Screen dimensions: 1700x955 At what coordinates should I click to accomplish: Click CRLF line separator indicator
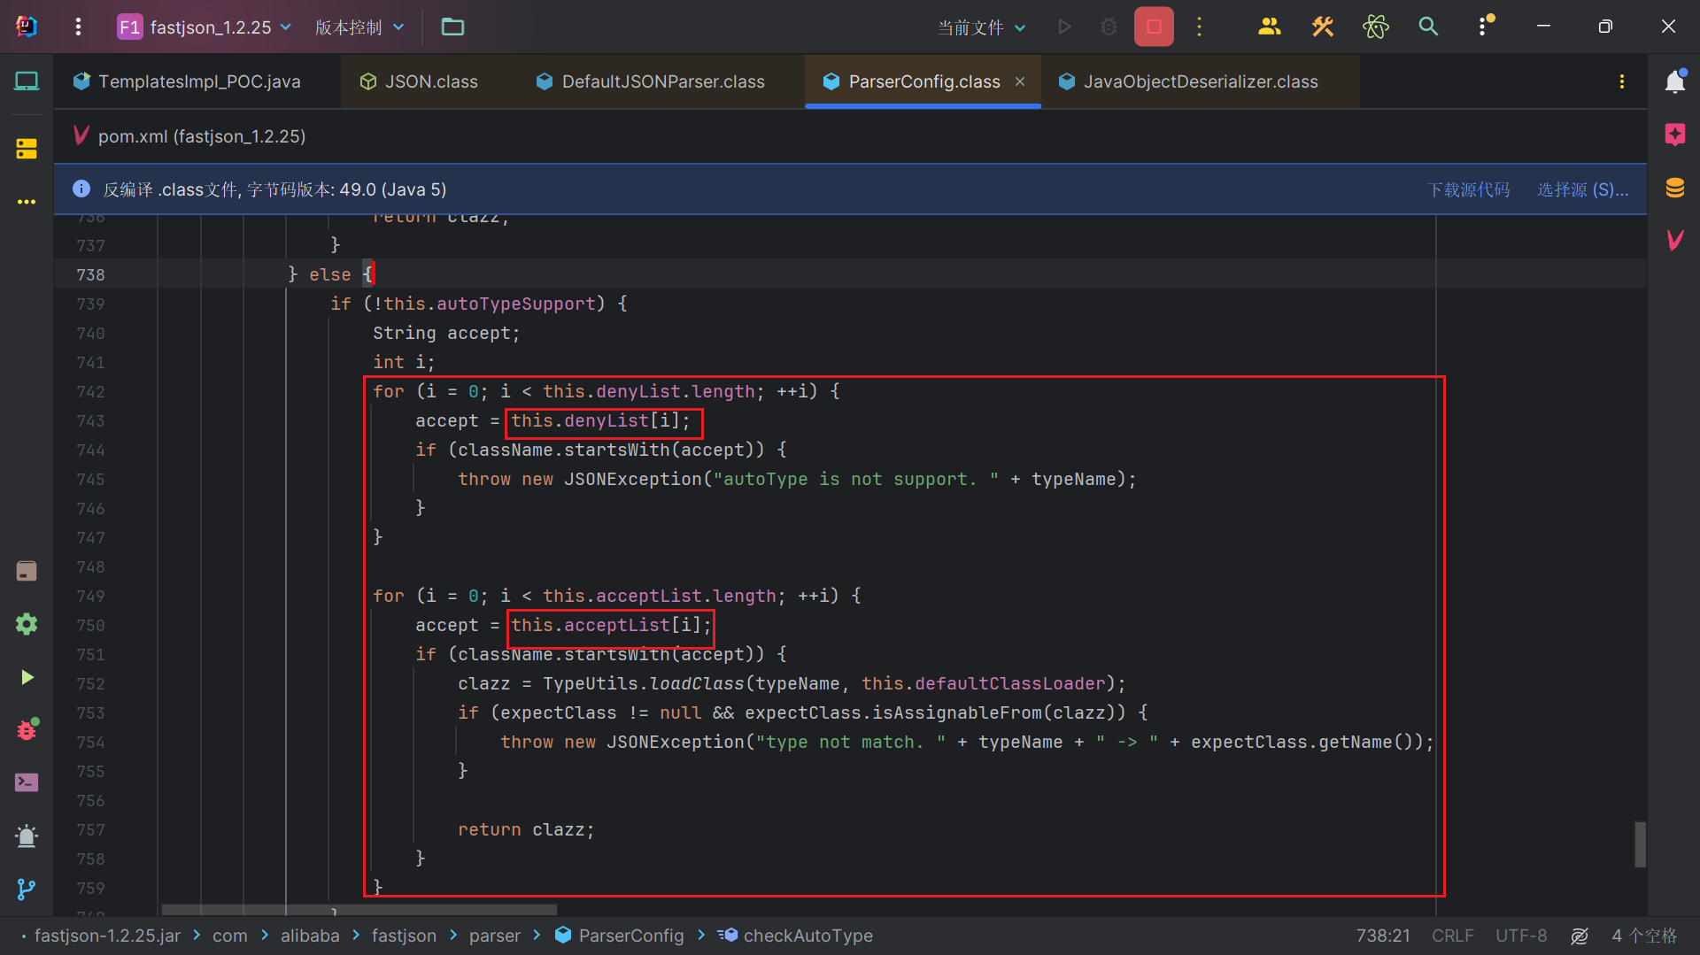[x=1452, y=936]
